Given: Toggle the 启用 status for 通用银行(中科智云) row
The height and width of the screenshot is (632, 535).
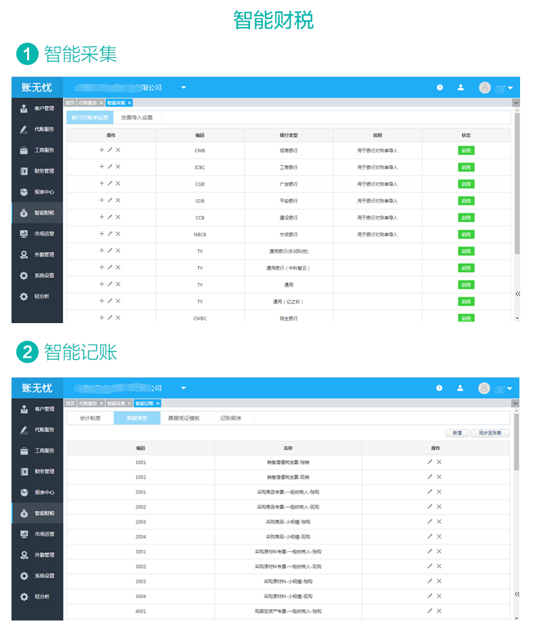Looking at the screenshot, I should (466, 268).
